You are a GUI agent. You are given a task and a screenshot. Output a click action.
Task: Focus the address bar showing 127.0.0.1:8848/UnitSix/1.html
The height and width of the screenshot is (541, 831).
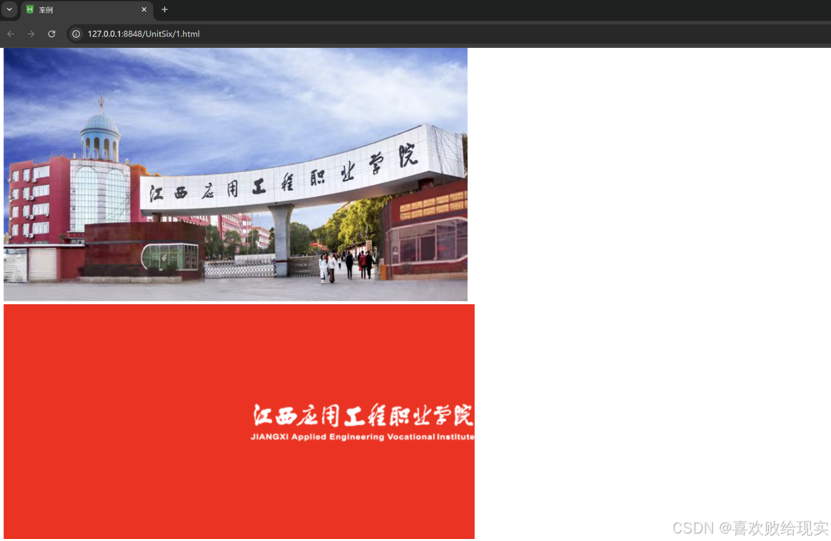click(449, 34)
